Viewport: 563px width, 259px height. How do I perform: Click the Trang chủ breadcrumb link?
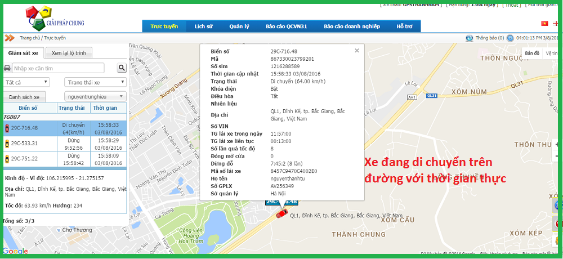tap(30, 38)
